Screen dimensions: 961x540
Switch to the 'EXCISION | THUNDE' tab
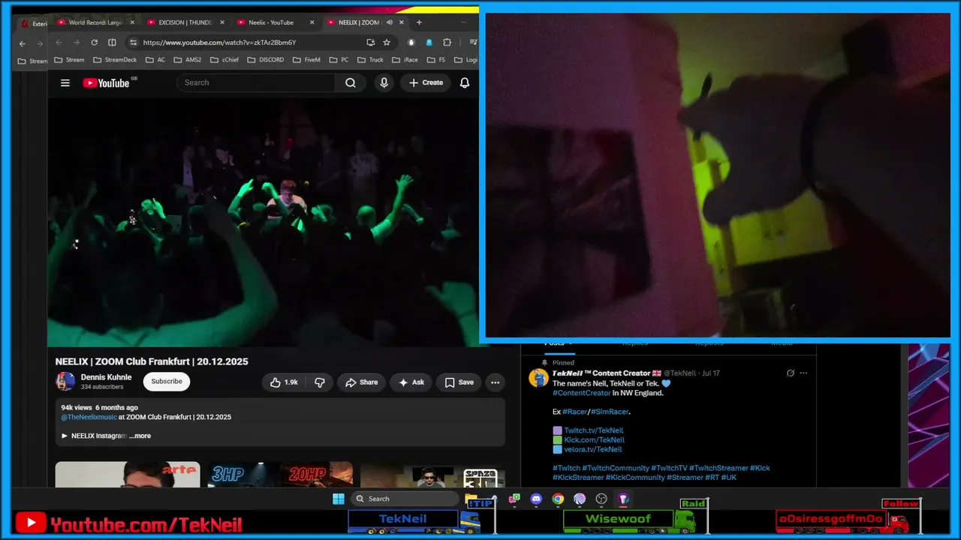[185, 22]
